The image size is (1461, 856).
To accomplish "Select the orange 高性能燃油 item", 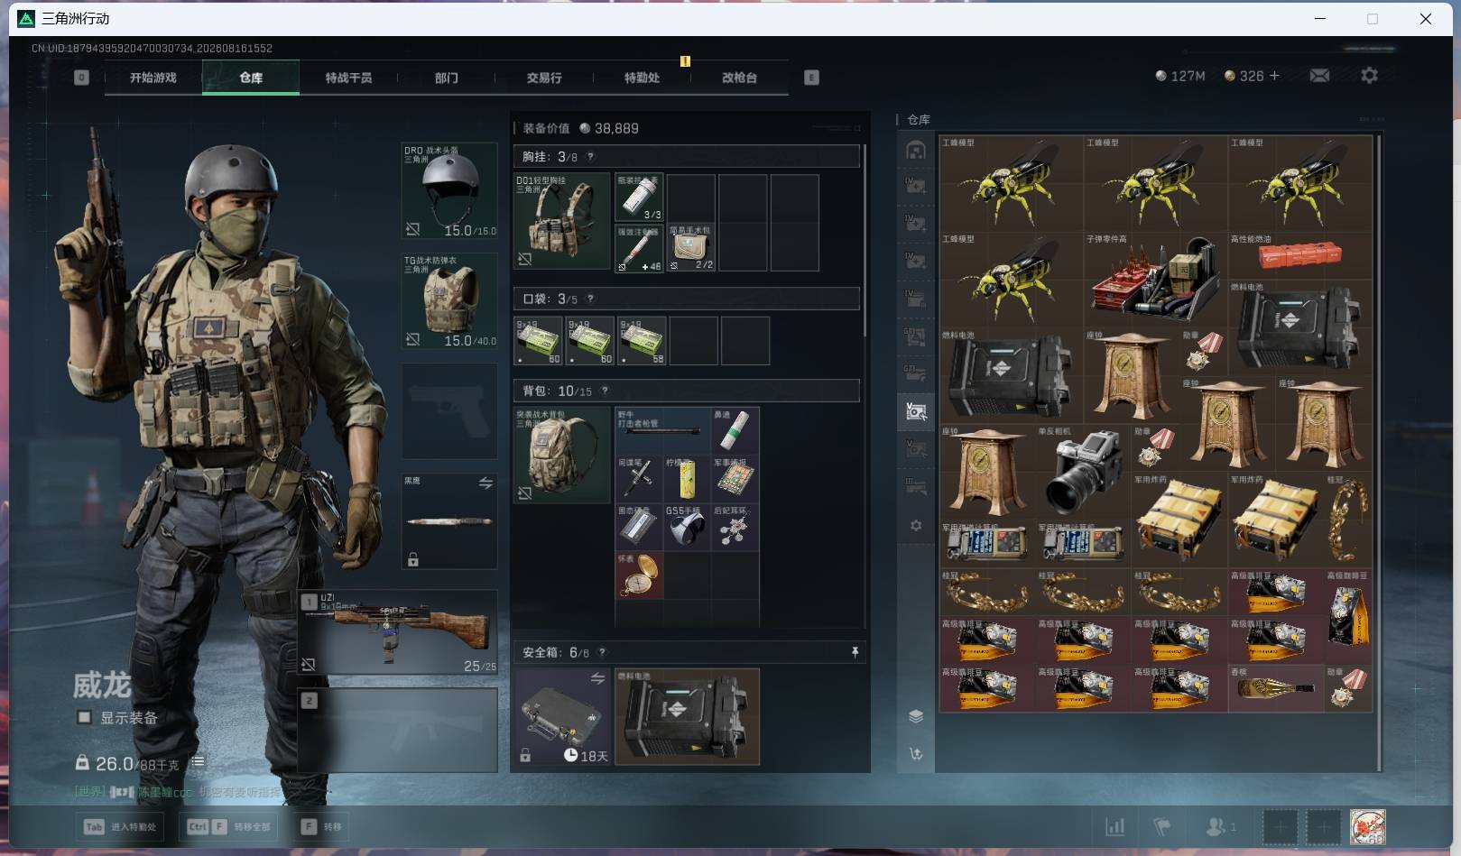I will 1299,256.
